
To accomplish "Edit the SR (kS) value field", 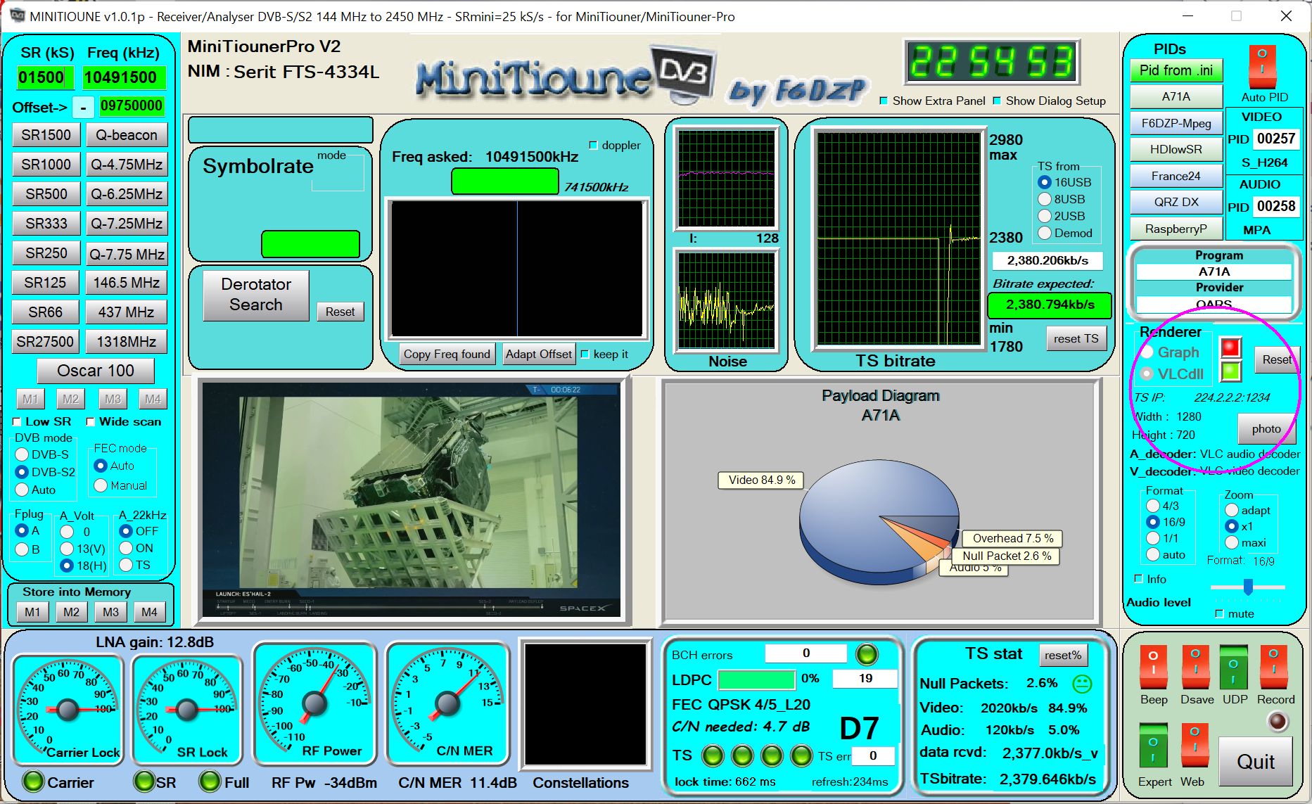I will [45, 77].
